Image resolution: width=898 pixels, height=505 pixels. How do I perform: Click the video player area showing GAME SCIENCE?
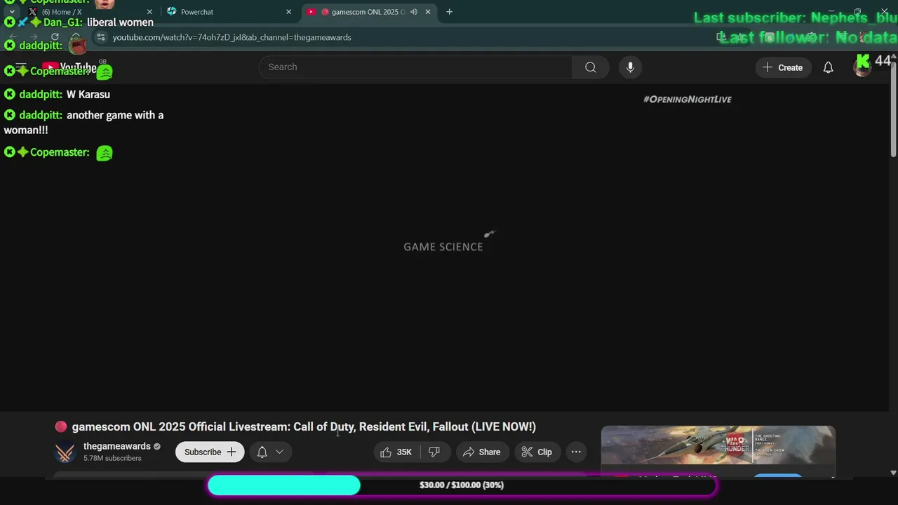click(x=445, y=247)
